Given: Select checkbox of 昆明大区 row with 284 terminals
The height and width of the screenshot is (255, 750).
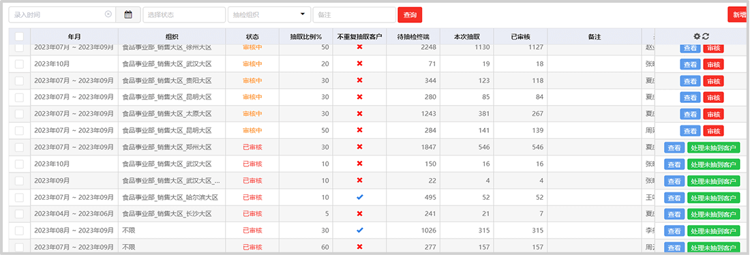Looking at the screenshot, I should [x=19, y=131].
